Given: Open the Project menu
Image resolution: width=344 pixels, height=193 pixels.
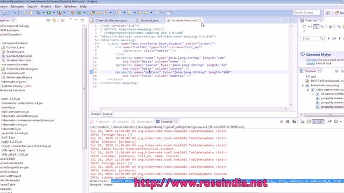Looking at the screenshot, I should tap(46, 6).
